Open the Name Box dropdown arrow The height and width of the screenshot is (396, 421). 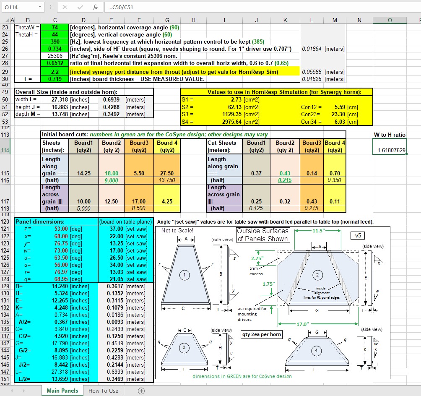click(x=40, y=7)
